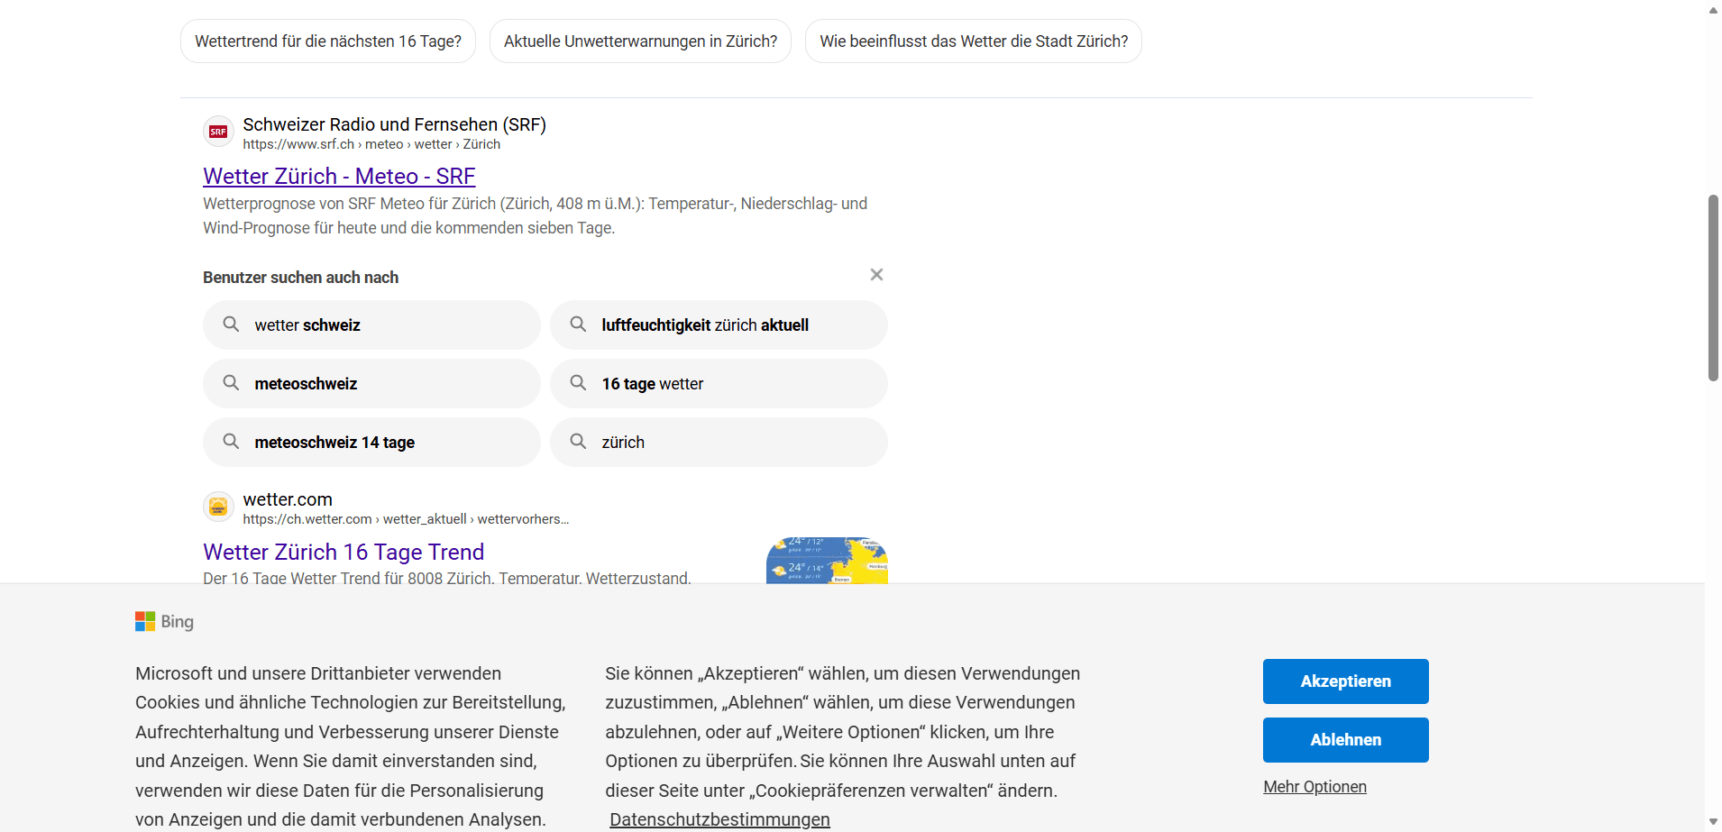Select 'Wettertrend für die nächsten 16 Tage?' chip
The image size is (1722, 832).
click(328, 41)
